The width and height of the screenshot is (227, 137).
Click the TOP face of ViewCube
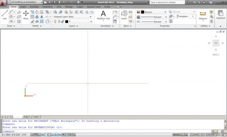pos(216,43)
